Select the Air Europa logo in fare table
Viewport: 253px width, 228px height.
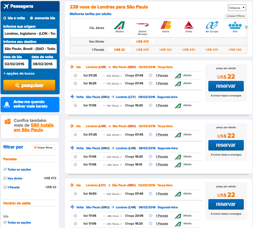pos(212,25)
